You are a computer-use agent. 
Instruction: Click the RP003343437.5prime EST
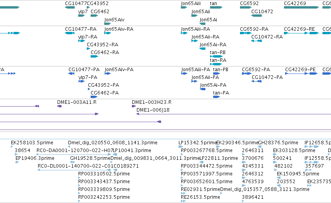(x=104, y=182)
